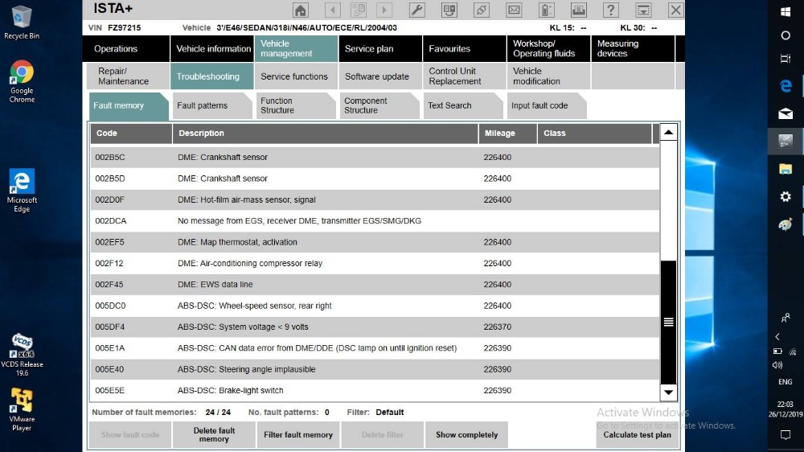Screen dimensions: 804x452
Task: Open volume control in system tray
Action: [x=777, y=365]
